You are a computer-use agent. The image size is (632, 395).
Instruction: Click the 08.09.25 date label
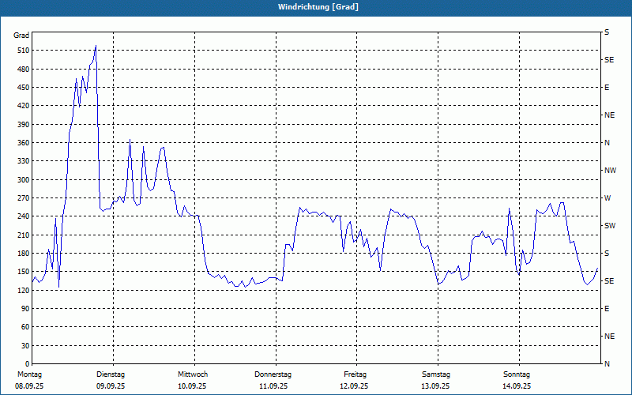tap(29, 386)
